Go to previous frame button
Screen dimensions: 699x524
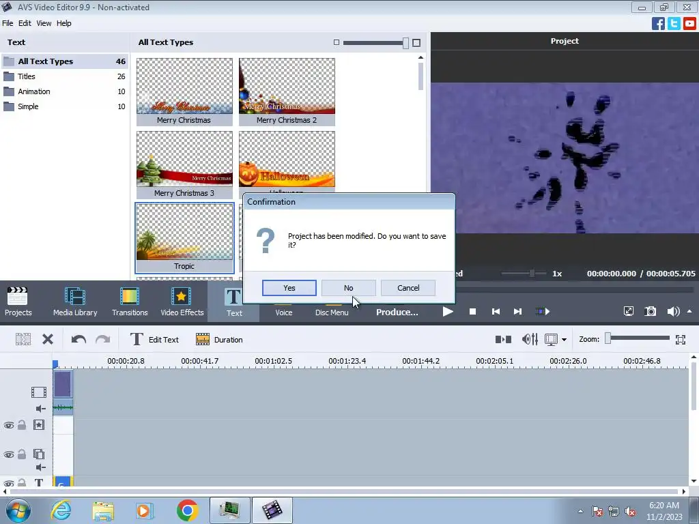click(496, 311)
